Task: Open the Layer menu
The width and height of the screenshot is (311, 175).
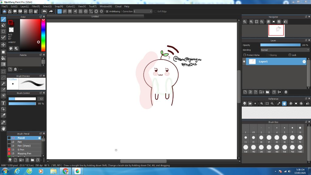Action: click(25, 6)
